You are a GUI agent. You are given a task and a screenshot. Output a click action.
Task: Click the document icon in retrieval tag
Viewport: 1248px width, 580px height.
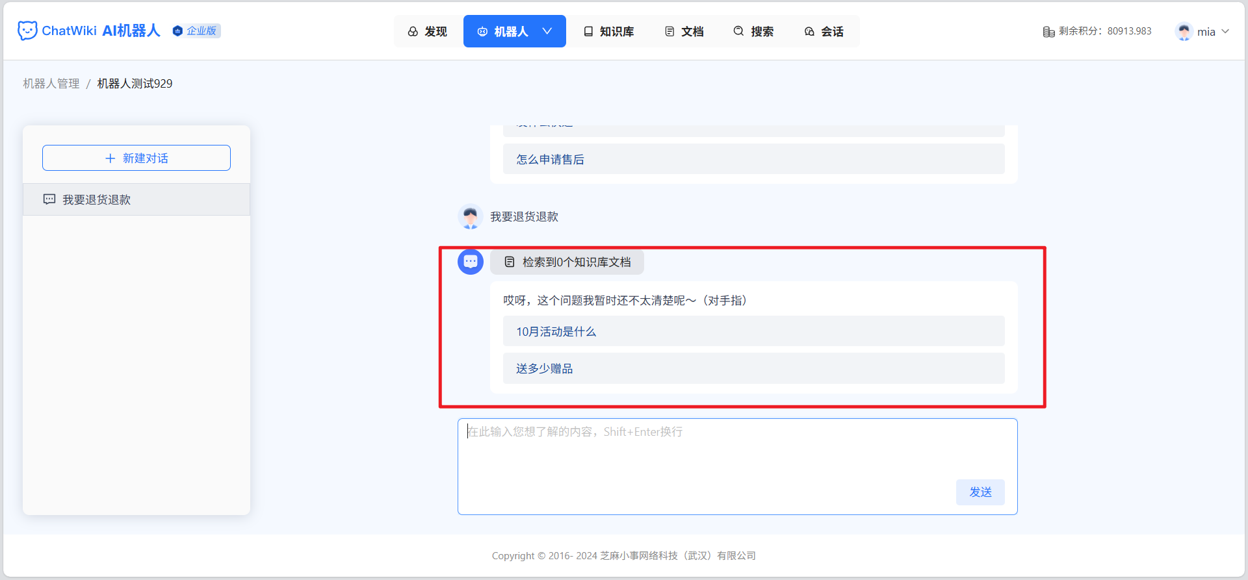(510, 262)
